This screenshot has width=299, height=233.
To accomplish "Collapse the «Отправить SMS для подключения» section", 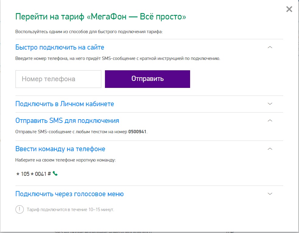I will pos(269,120).
